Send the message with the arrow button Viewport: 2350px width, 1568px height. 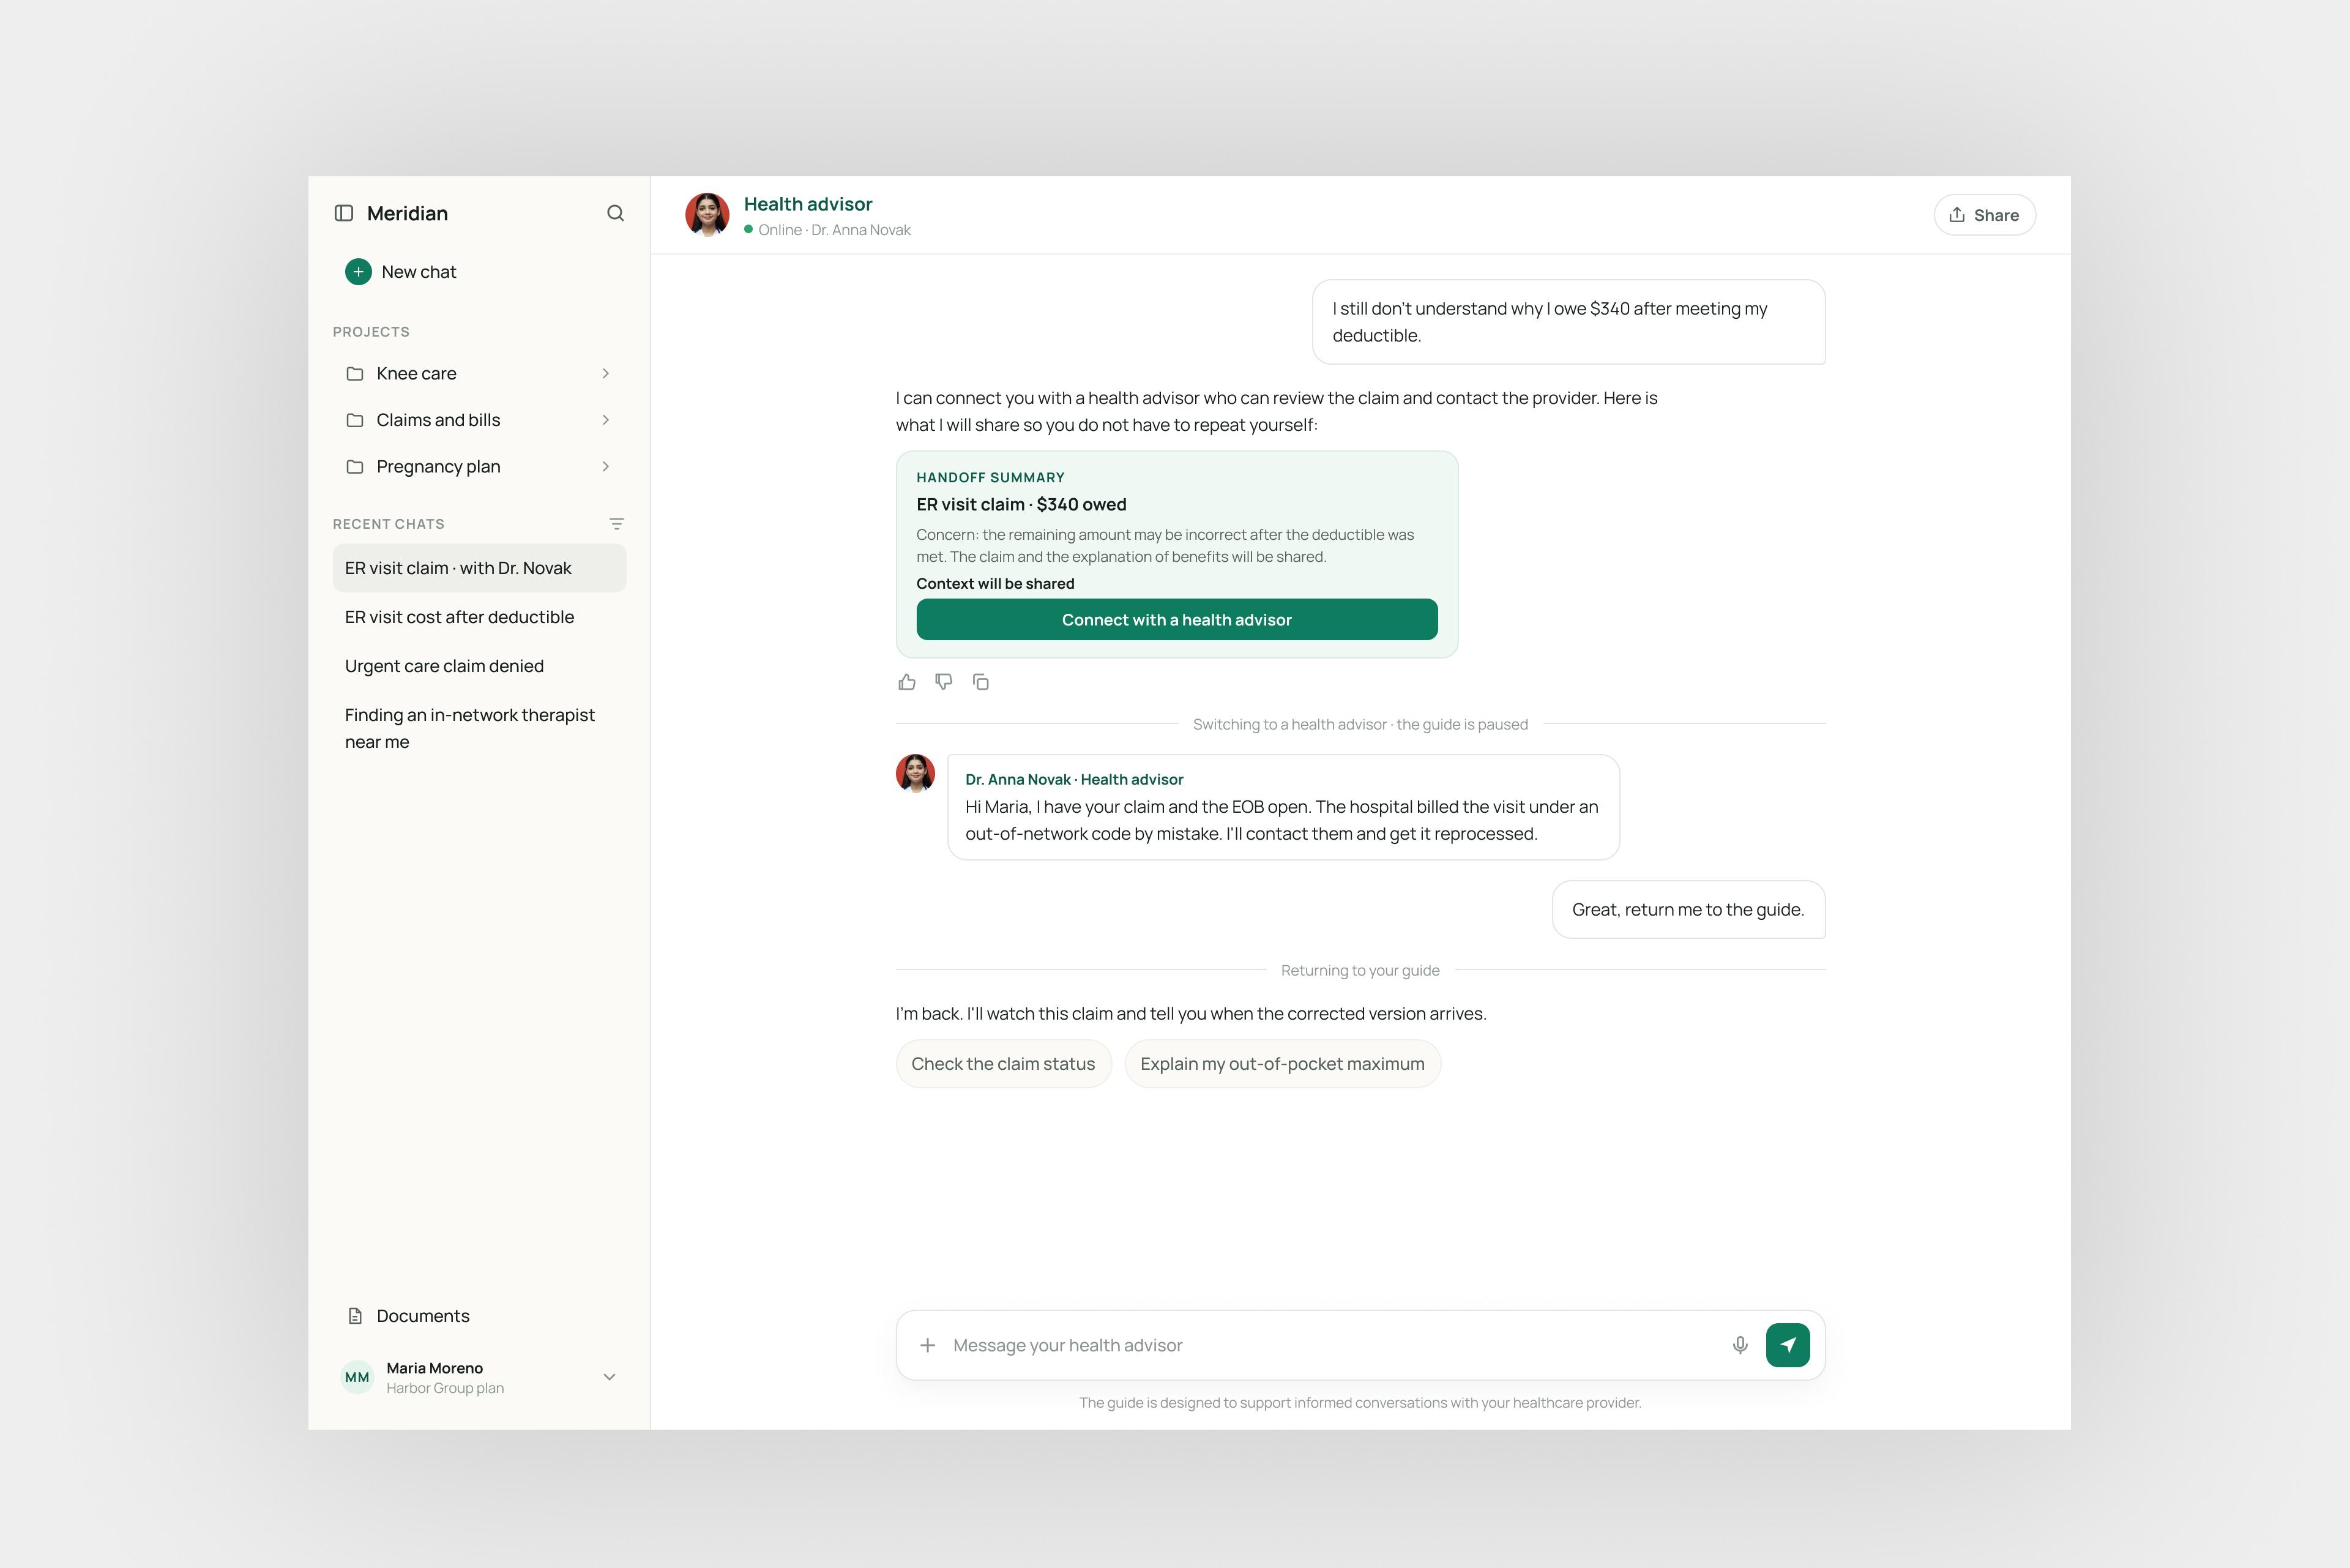tap(1788, 1345)
